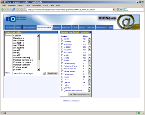The image size is (145, 115).
Task: Click the page icon in the address bar
Action: (26, 10)
